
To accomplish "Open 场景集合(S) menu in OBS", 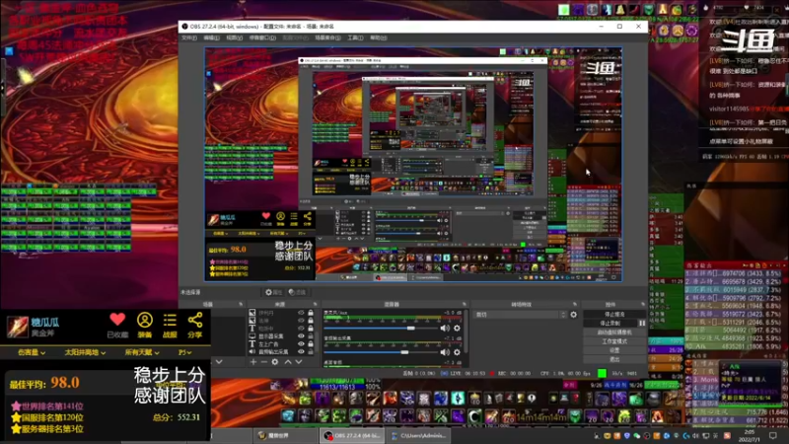I will click(x=327, y=37).
